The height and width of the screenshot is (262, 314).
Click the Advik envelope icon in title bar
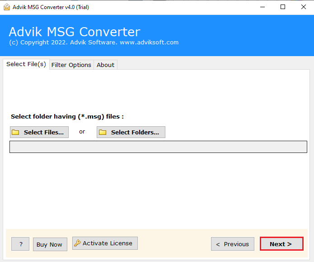7,7
